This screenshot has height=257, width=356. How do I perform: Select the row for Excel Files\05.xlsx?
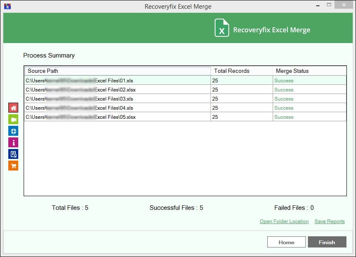pos(185,117)
